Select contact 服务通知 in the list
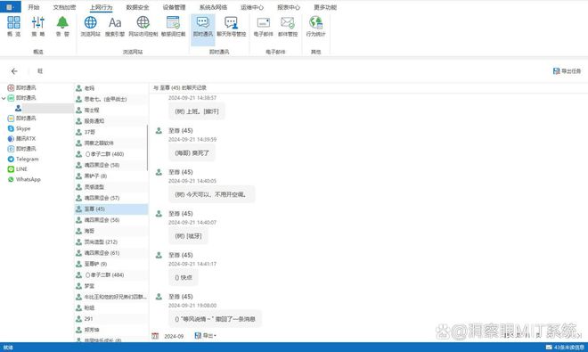This screenshot has width=588, height=352. pyautogui.click(x=111, y=121)
